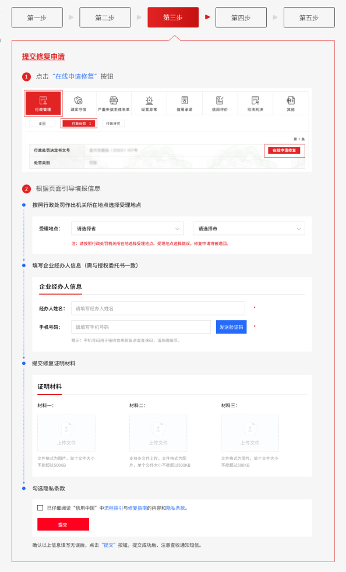Switch to the 第四步 step tab
Viewport: 346px width, 572px height.
pos(241,17)
